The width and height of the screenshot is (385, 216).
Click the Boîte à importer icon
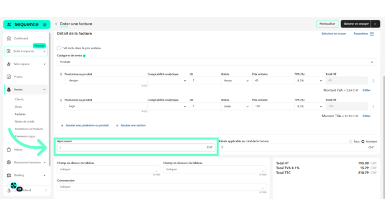tap(8, 51)
